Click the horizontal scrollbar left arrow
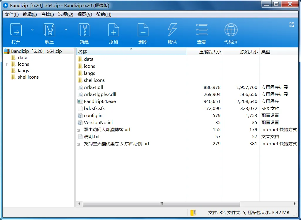The width and height of the screenshot is (301, 220). (x=79, y=204)
